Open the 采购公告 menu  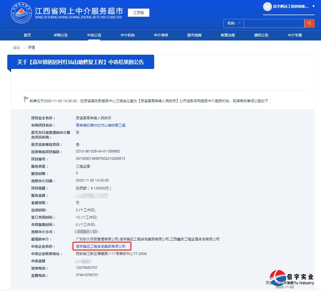click(60, 35)
